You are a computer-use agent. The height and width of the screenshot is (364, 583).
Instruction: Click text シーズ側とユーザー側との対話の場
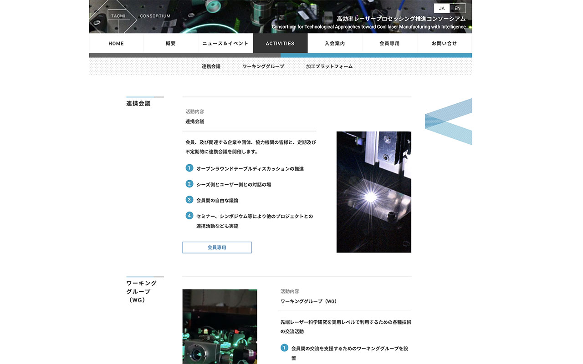coord(234,185)
